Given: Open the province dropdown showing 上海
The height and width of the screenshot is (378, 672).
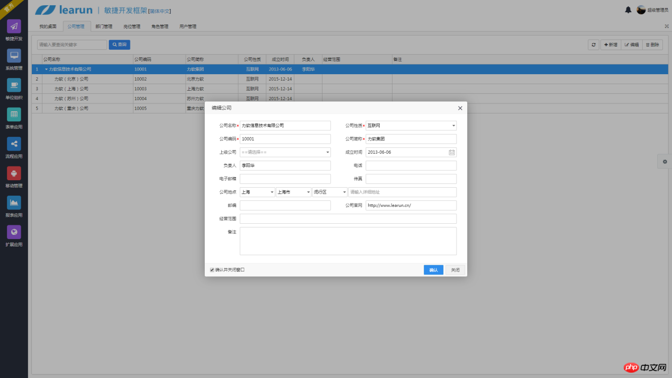Looking at the screenshot, I should point(257,192).
